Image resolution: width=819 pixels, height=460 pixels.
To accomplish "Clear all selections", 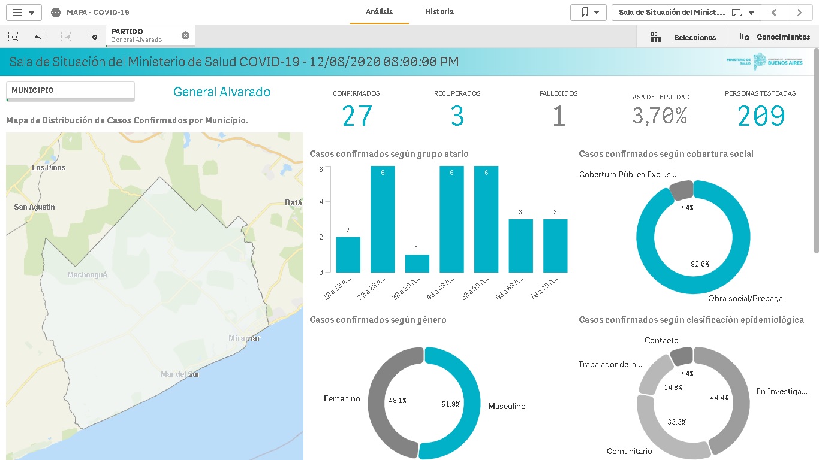I will [92, 37].
